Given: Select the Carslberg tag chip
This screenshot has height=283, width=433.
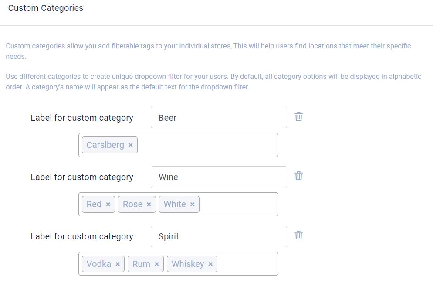Looking at the screenshot, I should point(105,145).
